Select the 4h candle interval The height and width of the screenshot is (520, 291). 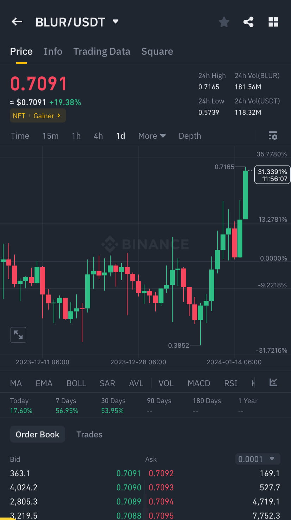click(x=98, y=136)
